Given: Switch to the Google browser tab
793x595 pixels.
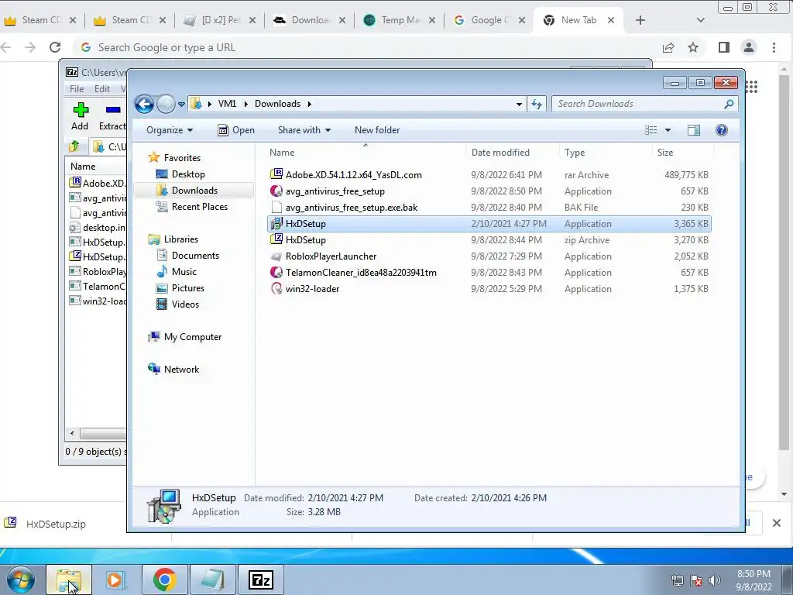Looking at the screenshot, I should (489, 20).
